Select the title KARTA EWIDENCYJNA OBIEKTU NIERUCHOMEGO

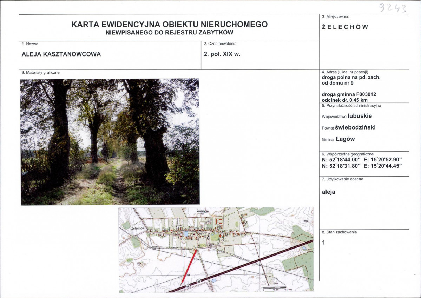pyautogui.click(x=170, y=24)
